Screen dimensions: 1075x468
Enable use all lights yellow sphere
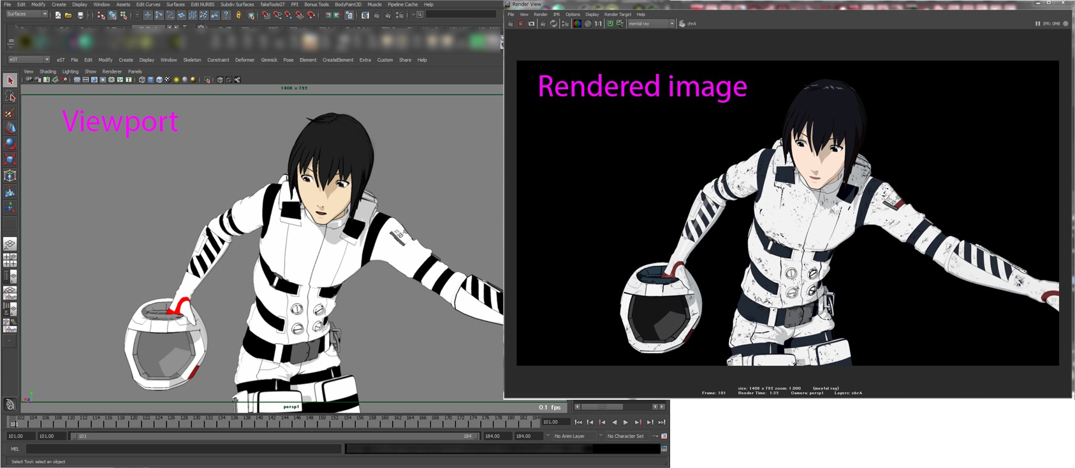[176, 80]
